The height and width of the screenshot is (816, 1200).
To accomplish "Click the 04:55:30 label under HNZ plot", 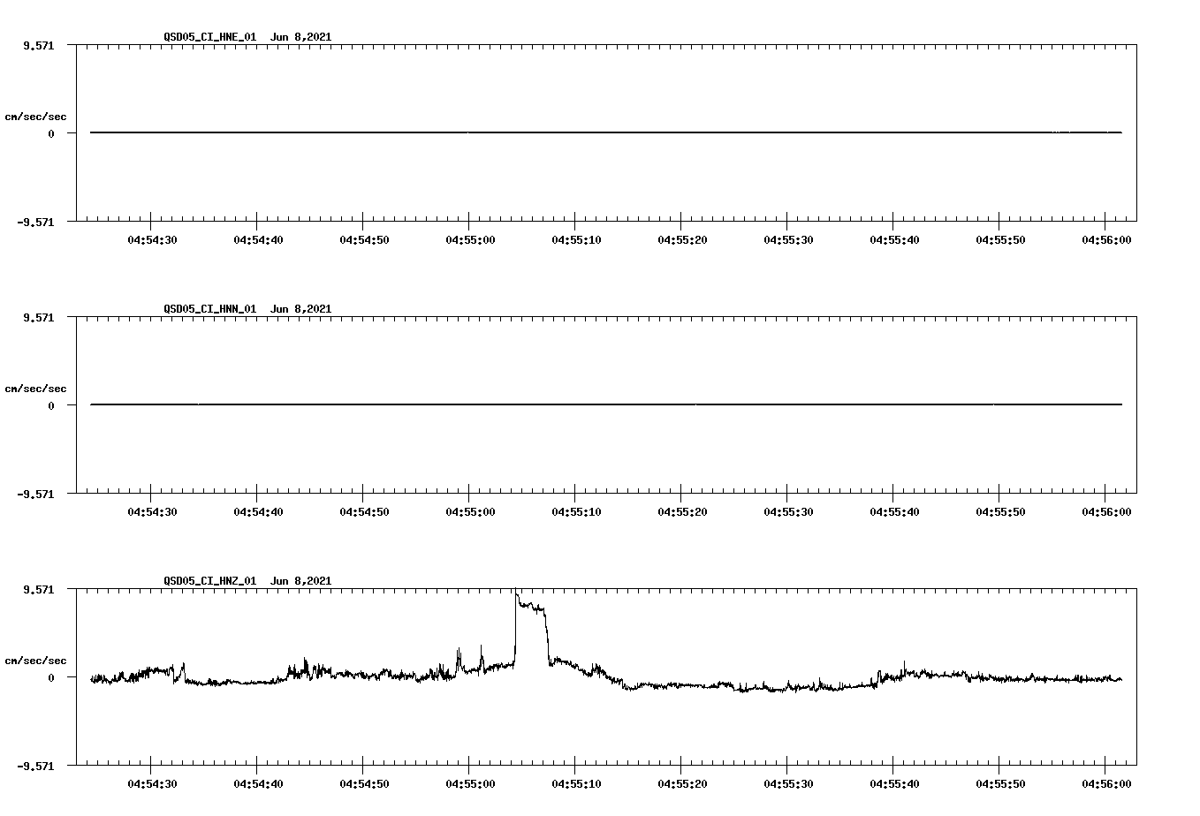I will [788, 784].
